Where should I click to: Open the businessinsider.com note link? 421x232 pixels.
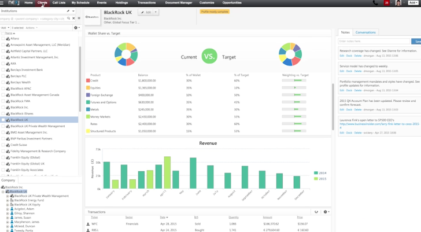coord(379,124)
